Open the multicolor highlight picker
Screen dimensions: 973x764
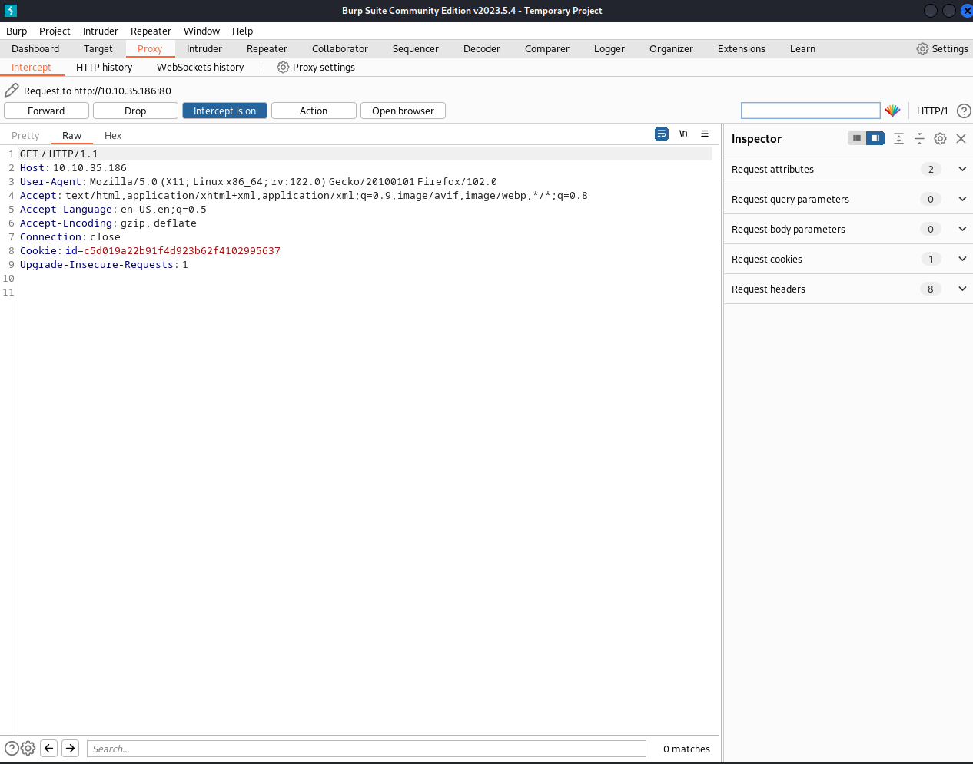[892, 111]
